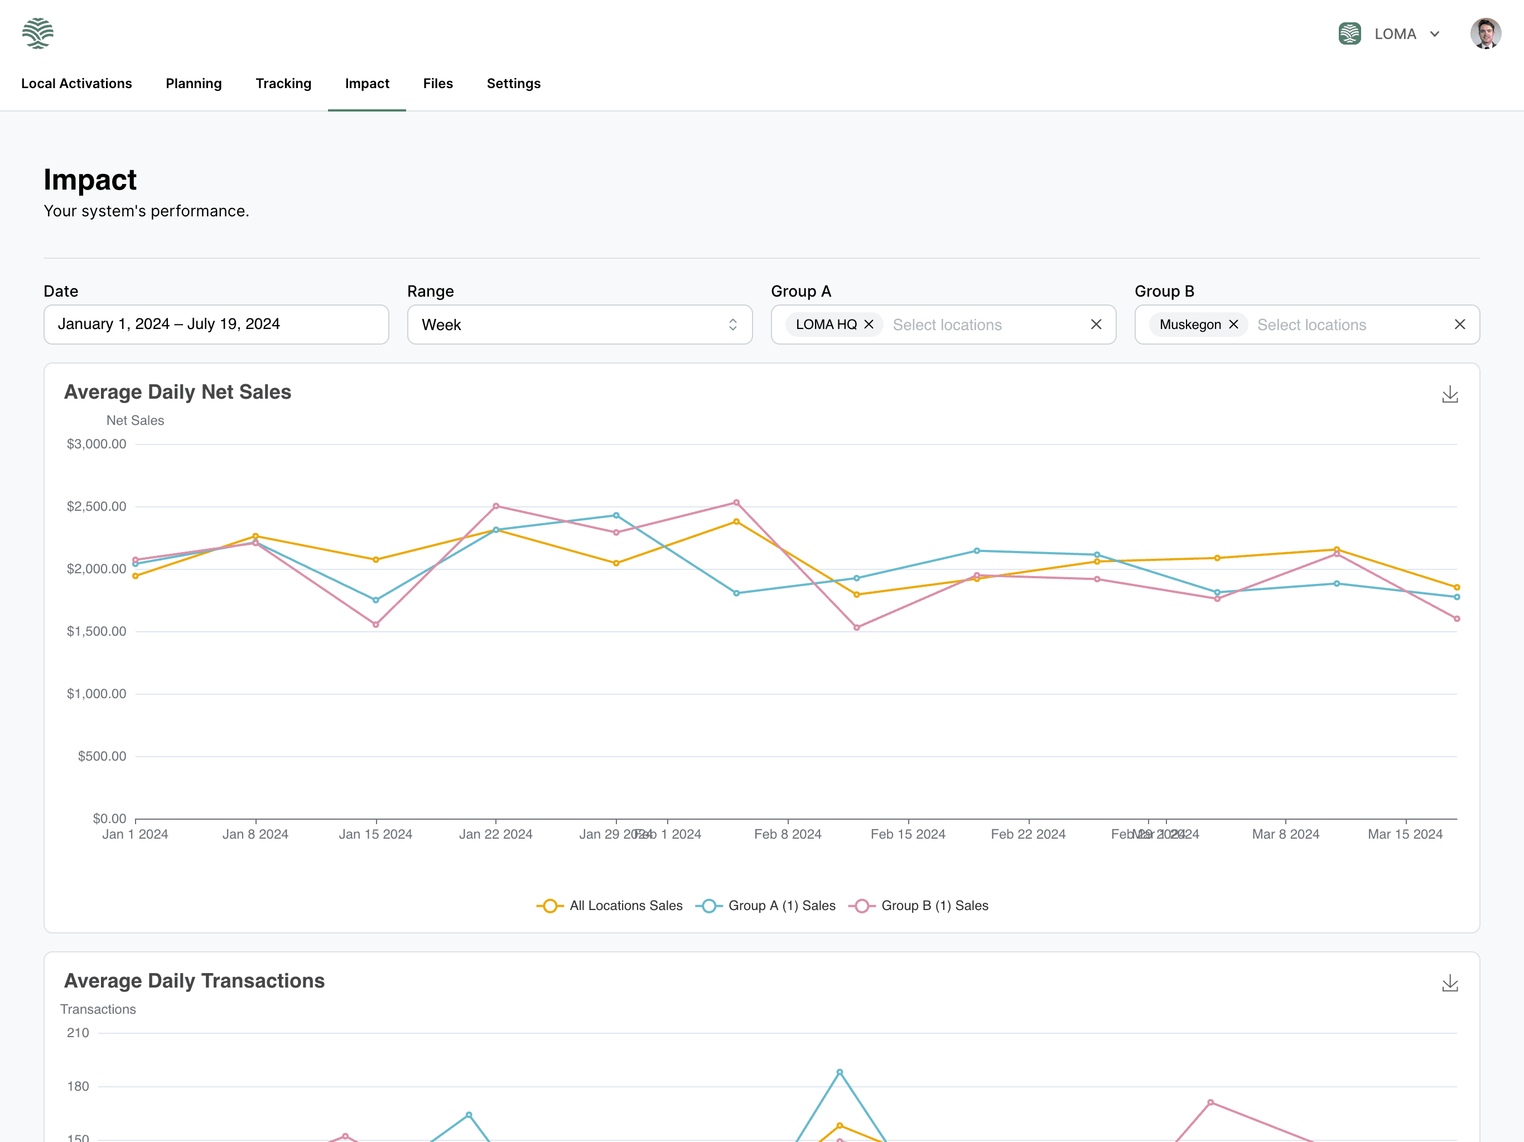
Task: Open the Planning tab
Action: click(194, 83)
